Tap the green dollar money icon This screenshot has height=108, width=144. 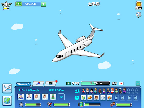(x=19, y=4)
